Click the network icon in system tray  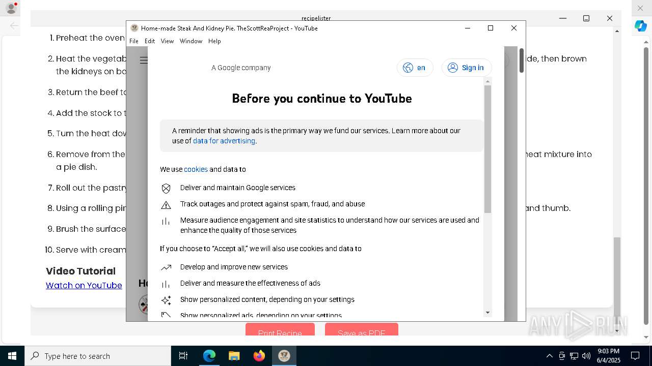point(574,356)
